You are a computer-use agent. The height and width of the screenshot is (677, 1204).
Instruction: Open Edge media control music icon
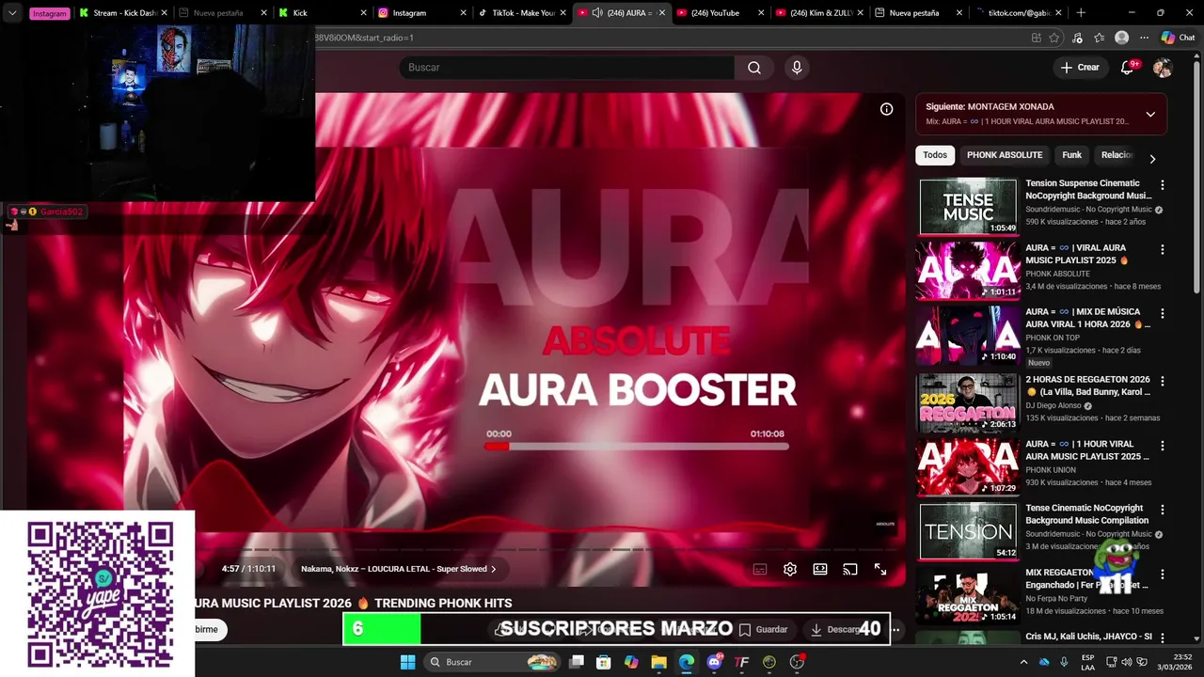1077,38
